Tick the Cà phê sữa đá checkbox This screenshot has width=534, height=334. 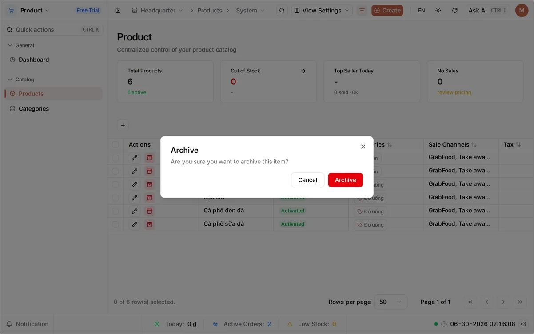coord(116,224)
